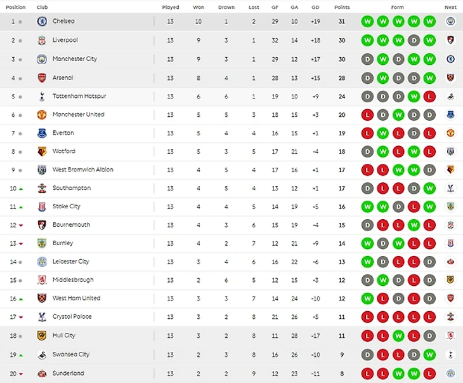Click the Position column header
The image size is (463, 383).
point(16,8)
